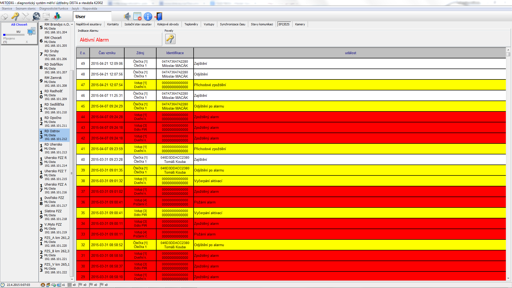Click station list scroll down arrow

click(x=72, y=279)
